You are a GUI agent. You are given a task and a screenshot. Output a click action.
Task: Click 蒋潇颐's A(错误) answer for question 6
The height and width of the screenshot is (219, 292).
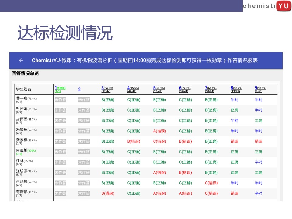(x=186, y=193)
